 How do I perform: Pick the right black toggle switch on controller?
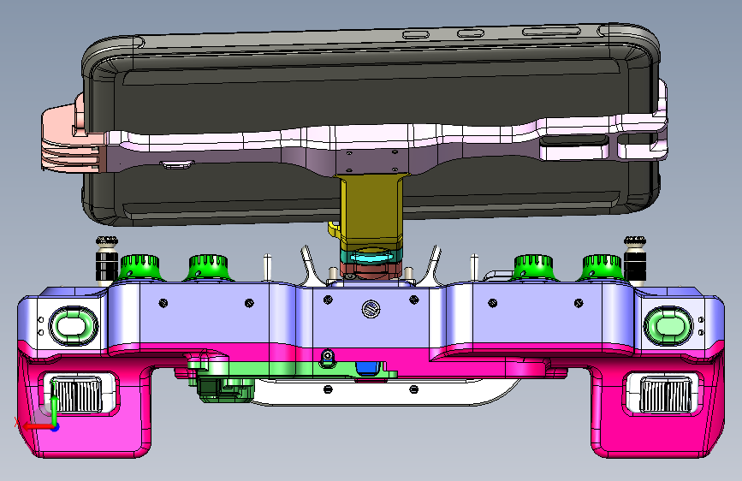point(635,260)
